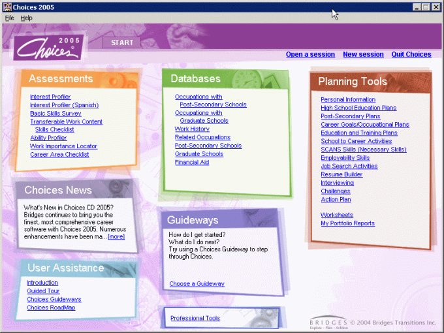The height and width of the screenshot is (333, 444).
Task: Select the Ability Profiler link
Action: [x=48, y=138]
